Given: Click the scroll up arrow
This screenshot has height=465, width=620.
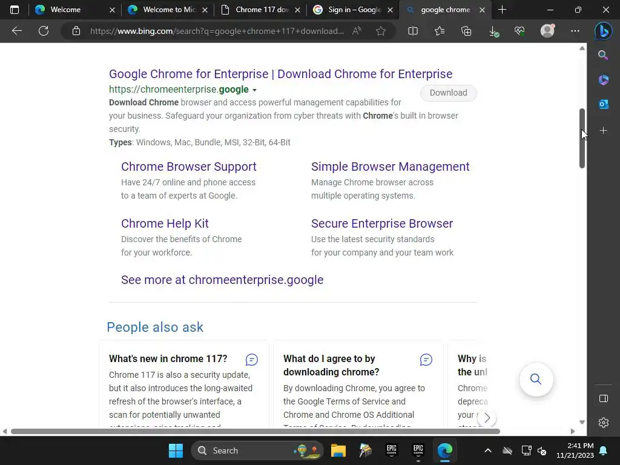Looking at the screenshot, I should coord(582,48).
